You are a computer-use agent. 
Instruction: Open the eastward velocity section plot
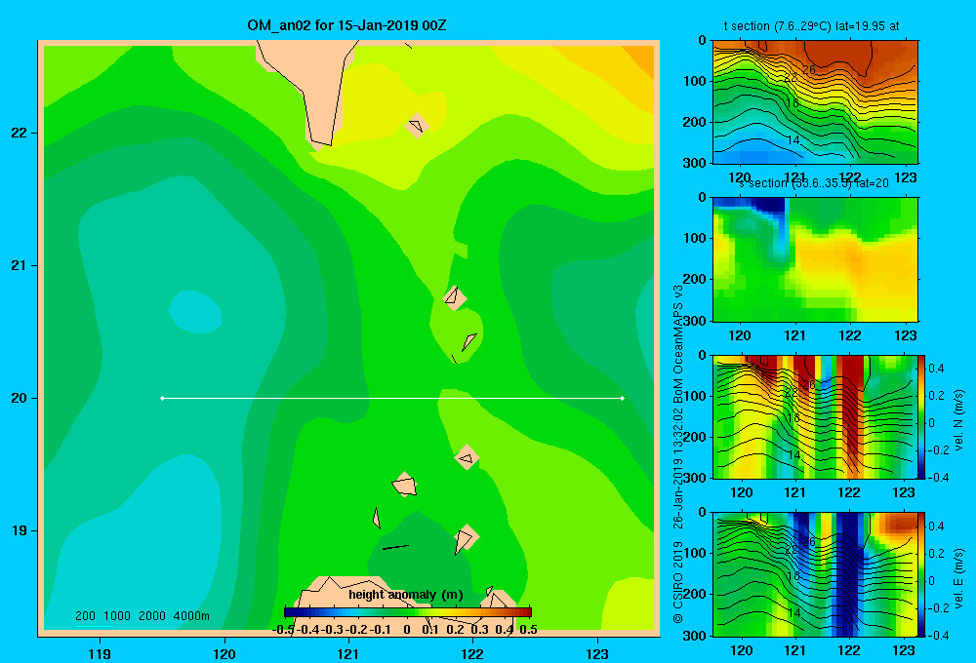click(815, 574)
